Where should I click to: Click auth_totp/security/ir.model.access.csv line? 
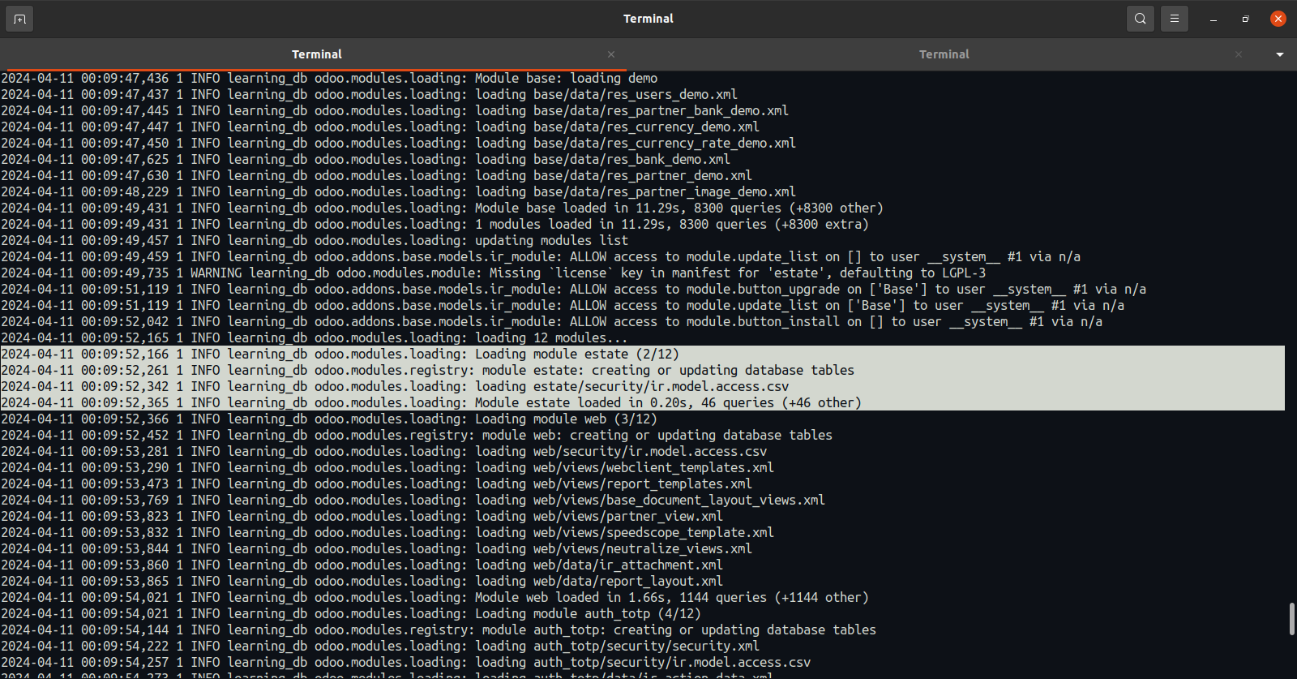(x=405, y=663)
